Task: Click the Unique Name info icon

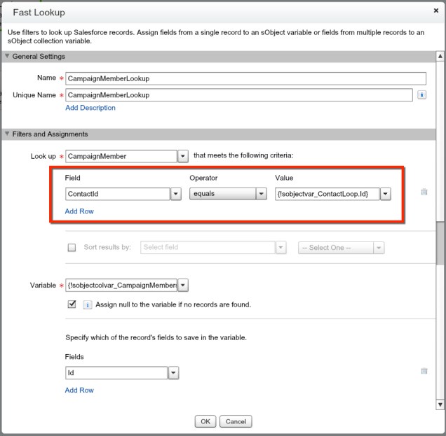Action: click(422, 94)
